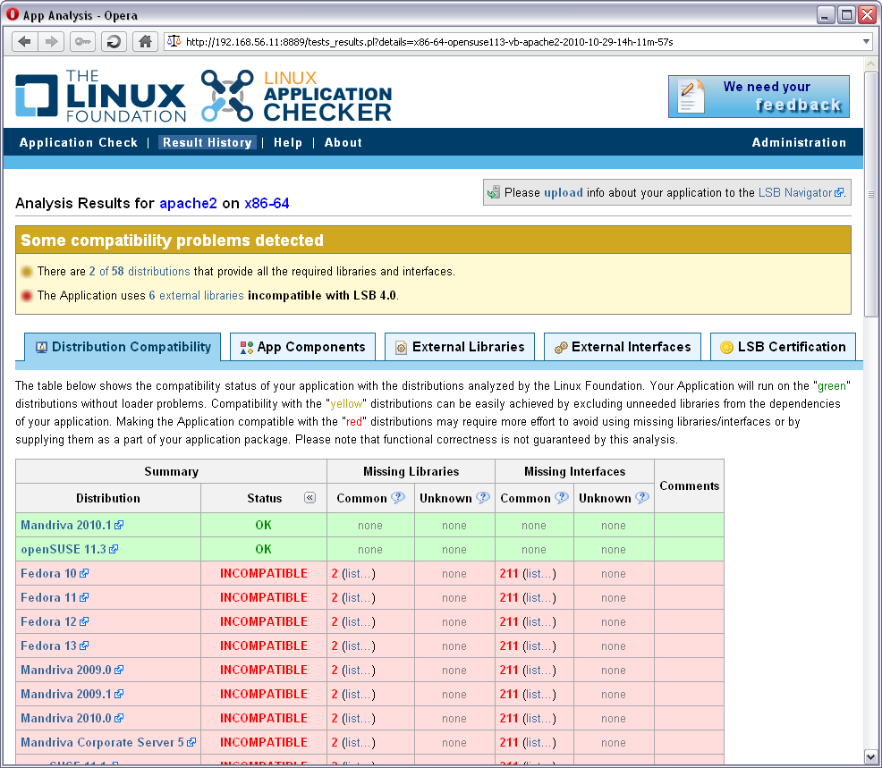The image size is (882, 768).
Task: Follow the '6 external libraries' link
Action: point(196,295)
